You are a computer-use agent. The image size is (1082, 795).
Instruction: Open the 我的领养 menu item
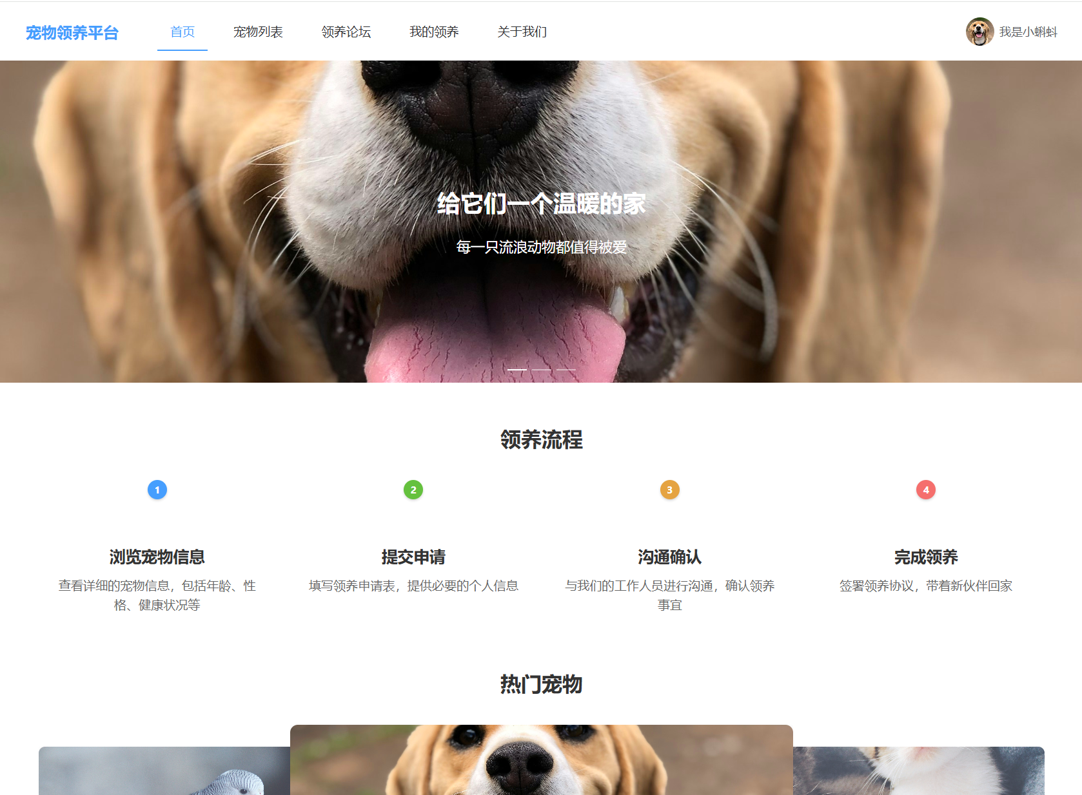(x=434, y=32)
